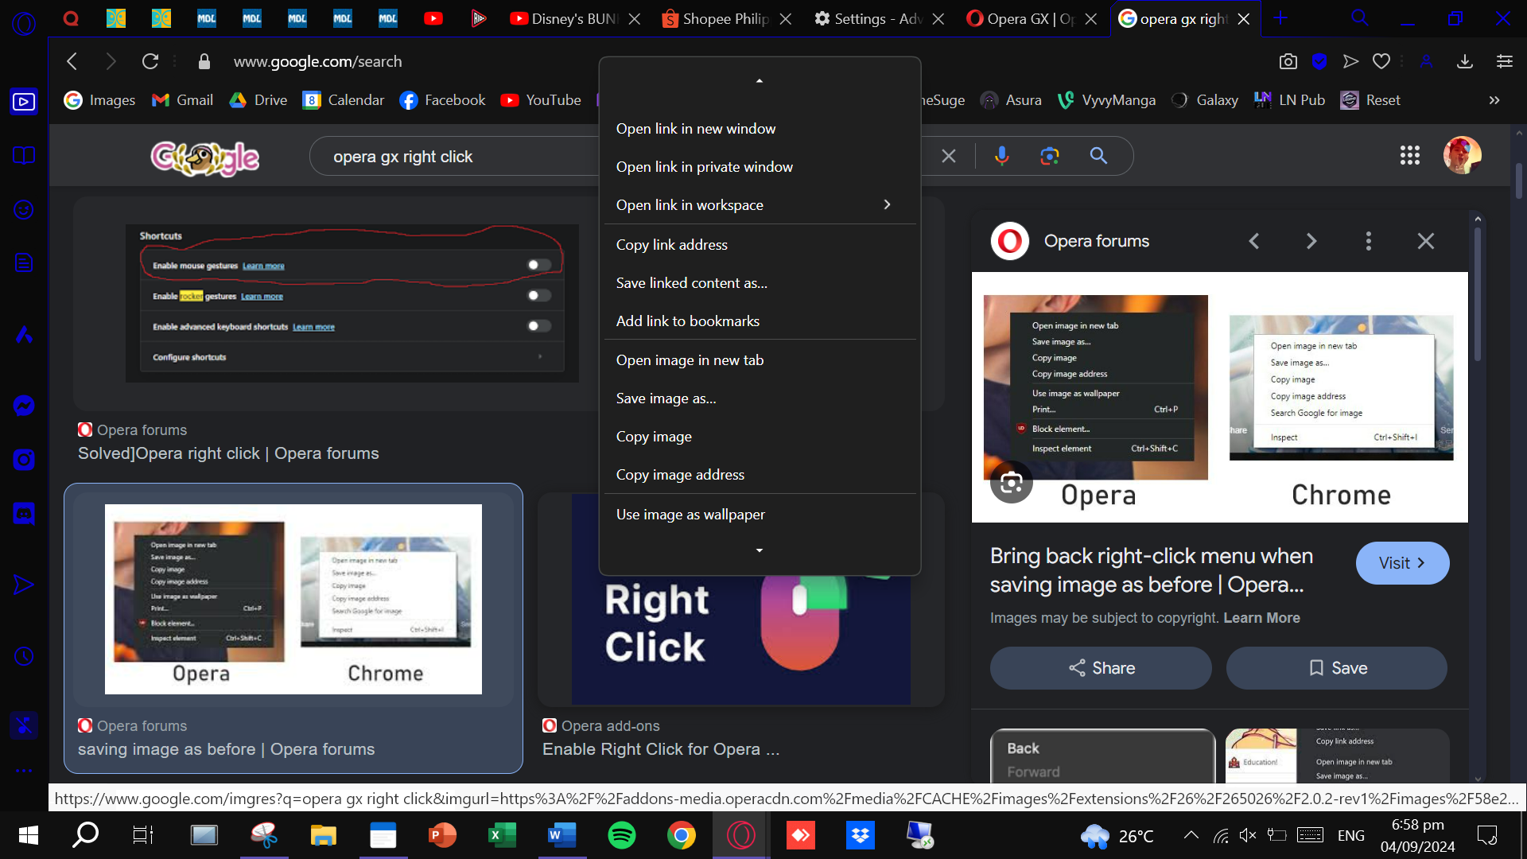The height and width of the screenshot is (859, 1527).
Task: Go back to previous page
Action: [x=72, y=61]
